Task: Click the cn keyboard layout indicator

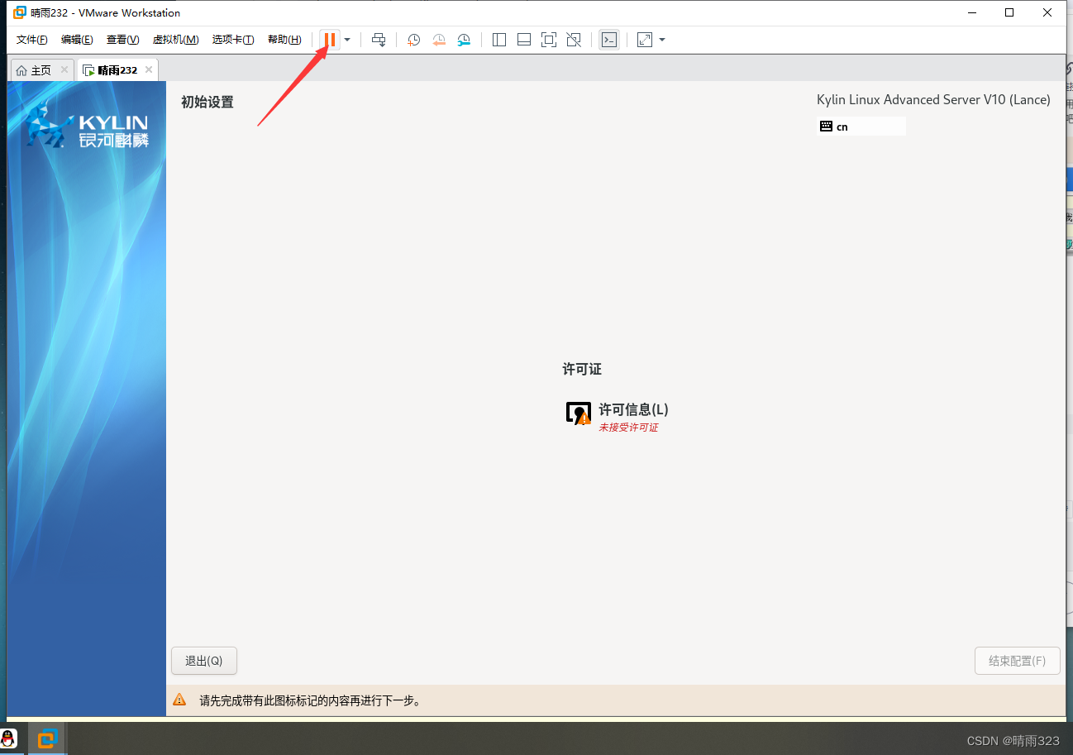Action: [x=861, y=127]
